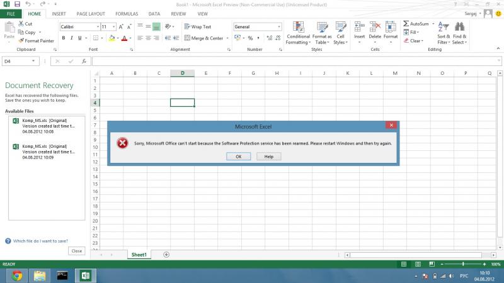Click Decrease Font Size icon
The width and height of the screenshot is (504, 283).
click(129, 26)
